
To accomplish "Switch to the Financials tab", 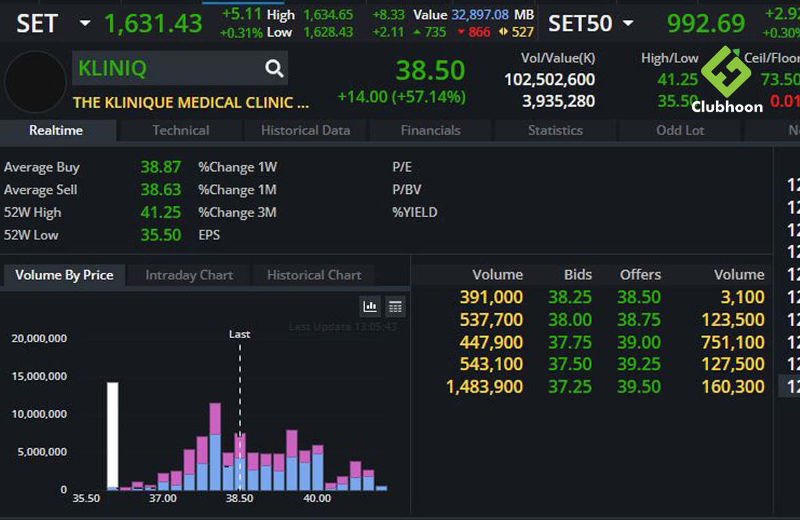I will click(430, 130).
